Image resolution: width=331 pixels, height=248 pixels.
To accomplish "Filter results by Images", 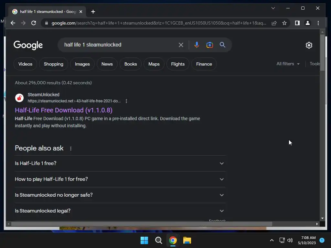I will (82, 64).
